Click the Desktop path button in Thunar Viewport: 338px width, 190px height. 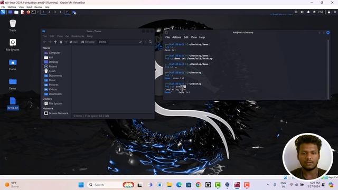tap(88, 42)
